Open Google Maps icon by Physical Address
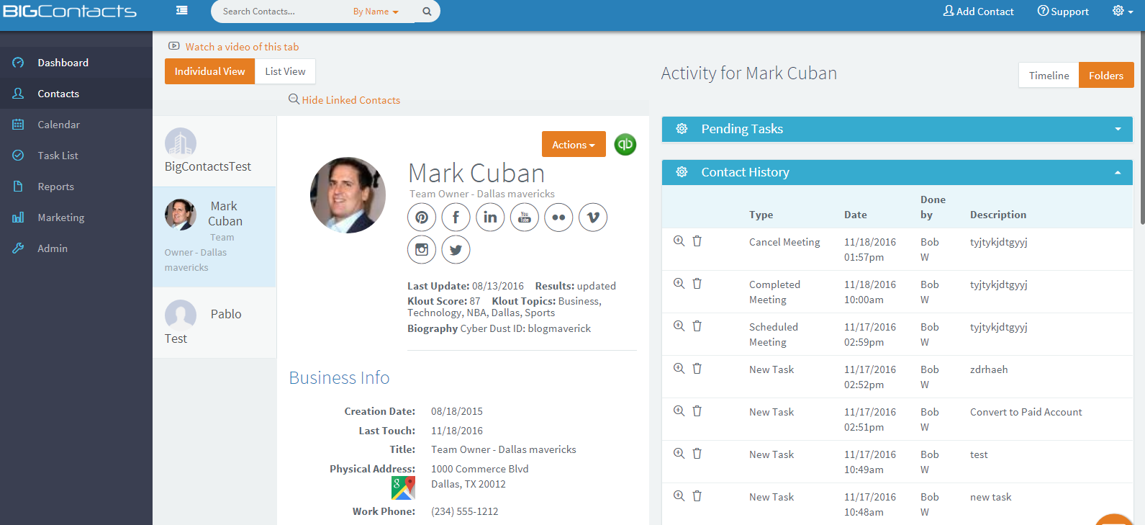The image size is (1145, 525). click(403, 488)
